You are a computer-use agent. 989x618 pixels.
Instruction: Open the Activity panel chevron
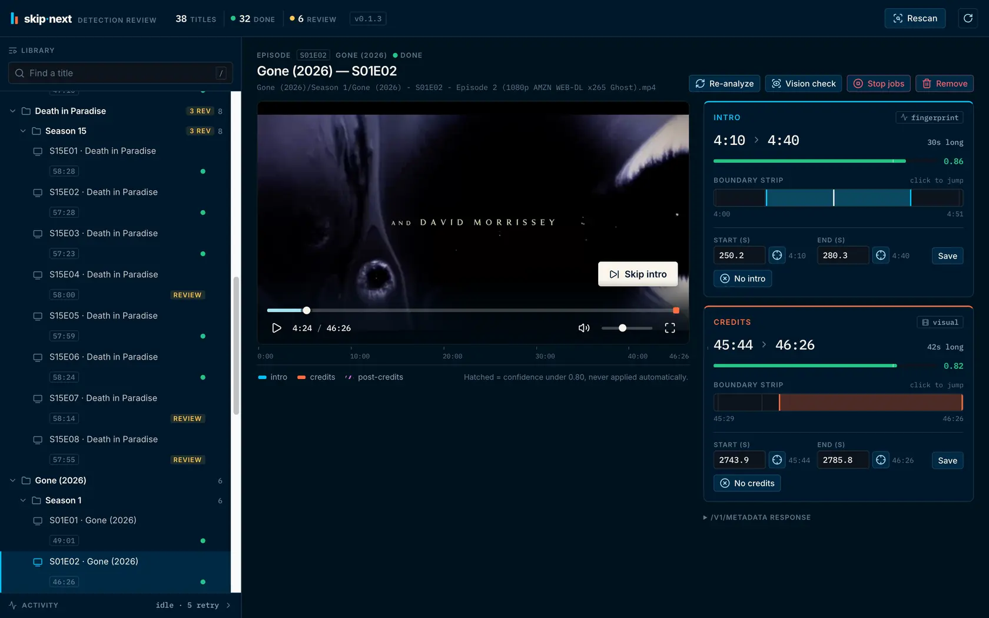pos(228,606)
